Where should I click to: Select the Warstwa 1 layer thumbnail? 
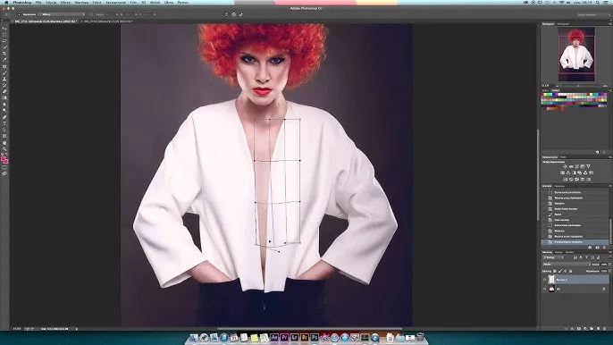pos(551,279)
